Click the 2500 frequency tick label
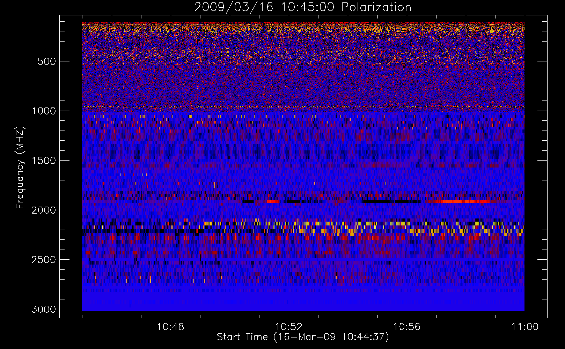The height and width of the screenshot is (349, 565). pyautogui.click(x=44, y=260)
